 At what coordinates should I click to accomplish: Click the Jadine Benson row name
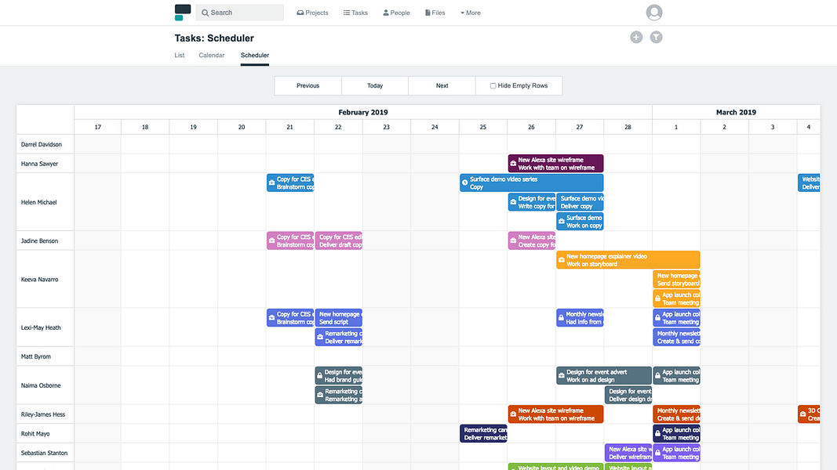pos(39,240)
